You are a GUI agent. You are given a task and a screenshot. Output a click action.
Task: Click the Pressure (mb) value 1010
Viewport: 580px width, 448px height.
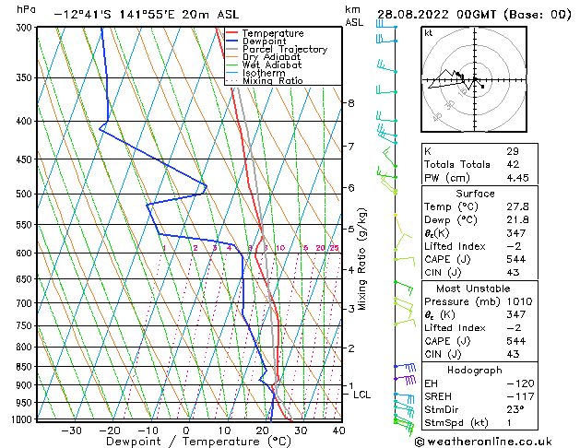click(x=520, y=301)
